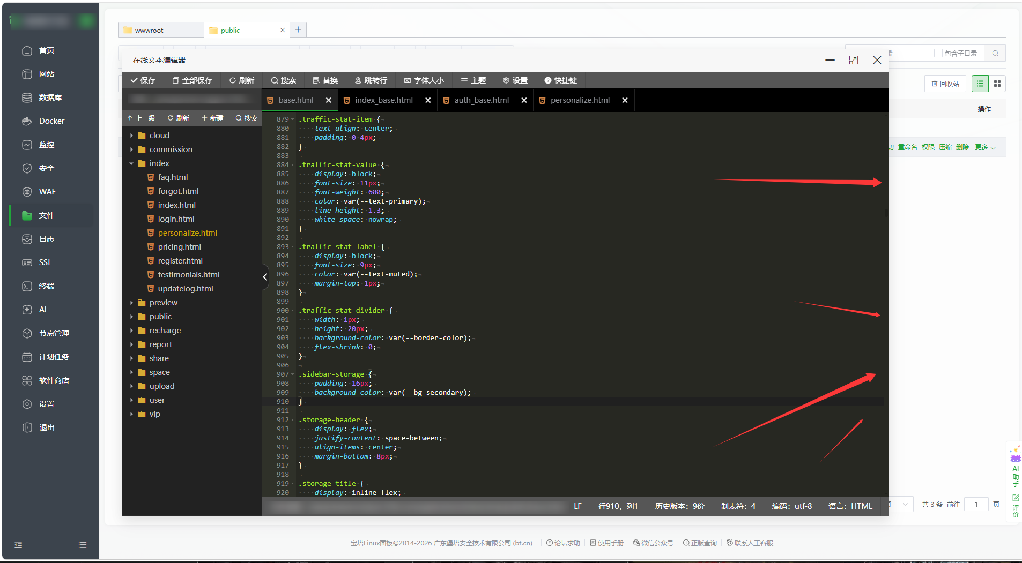
Task: Open 替换 replace in the editor toolbar
Action: (x=325, y=80)
